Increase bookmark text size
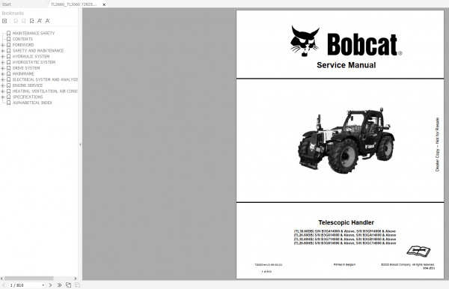The height and width of the screenshot is (289, 449). (x=40, y=21)
